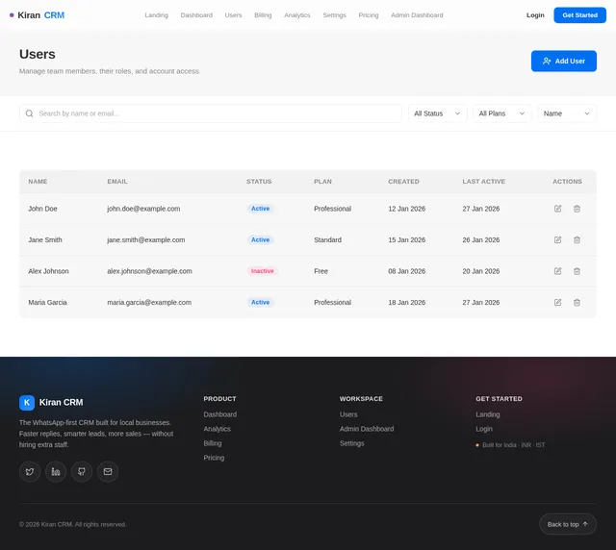This screenshot has height=550, width=616.
Task: Open the Twitter social icon in footer
Action: pos(30,471)
